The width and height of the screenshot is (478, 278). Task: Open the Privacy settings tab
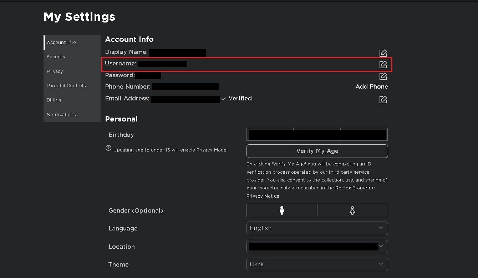(x=55, y=71)
